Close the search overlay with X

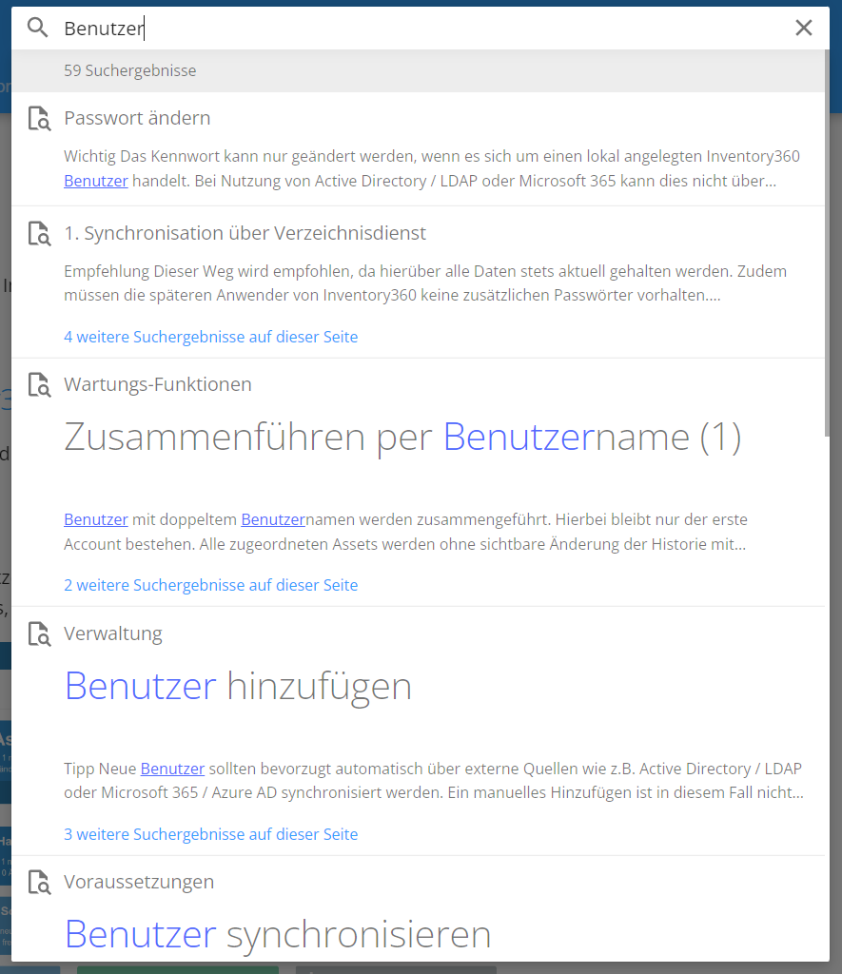click(x=804, y=28)
